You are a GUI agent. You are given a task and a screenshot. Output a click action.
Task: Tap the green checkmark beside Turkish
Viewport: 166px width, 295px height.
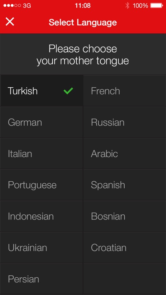68,91
